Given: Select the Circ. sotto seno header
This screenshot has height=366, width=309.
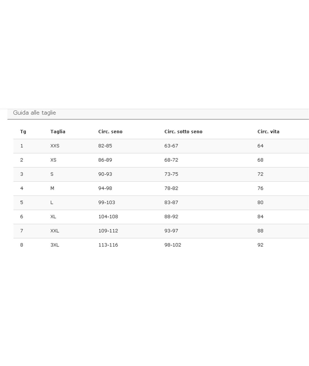Looking at the screenshot, I should pyautogui.click(x=183, y=132).
